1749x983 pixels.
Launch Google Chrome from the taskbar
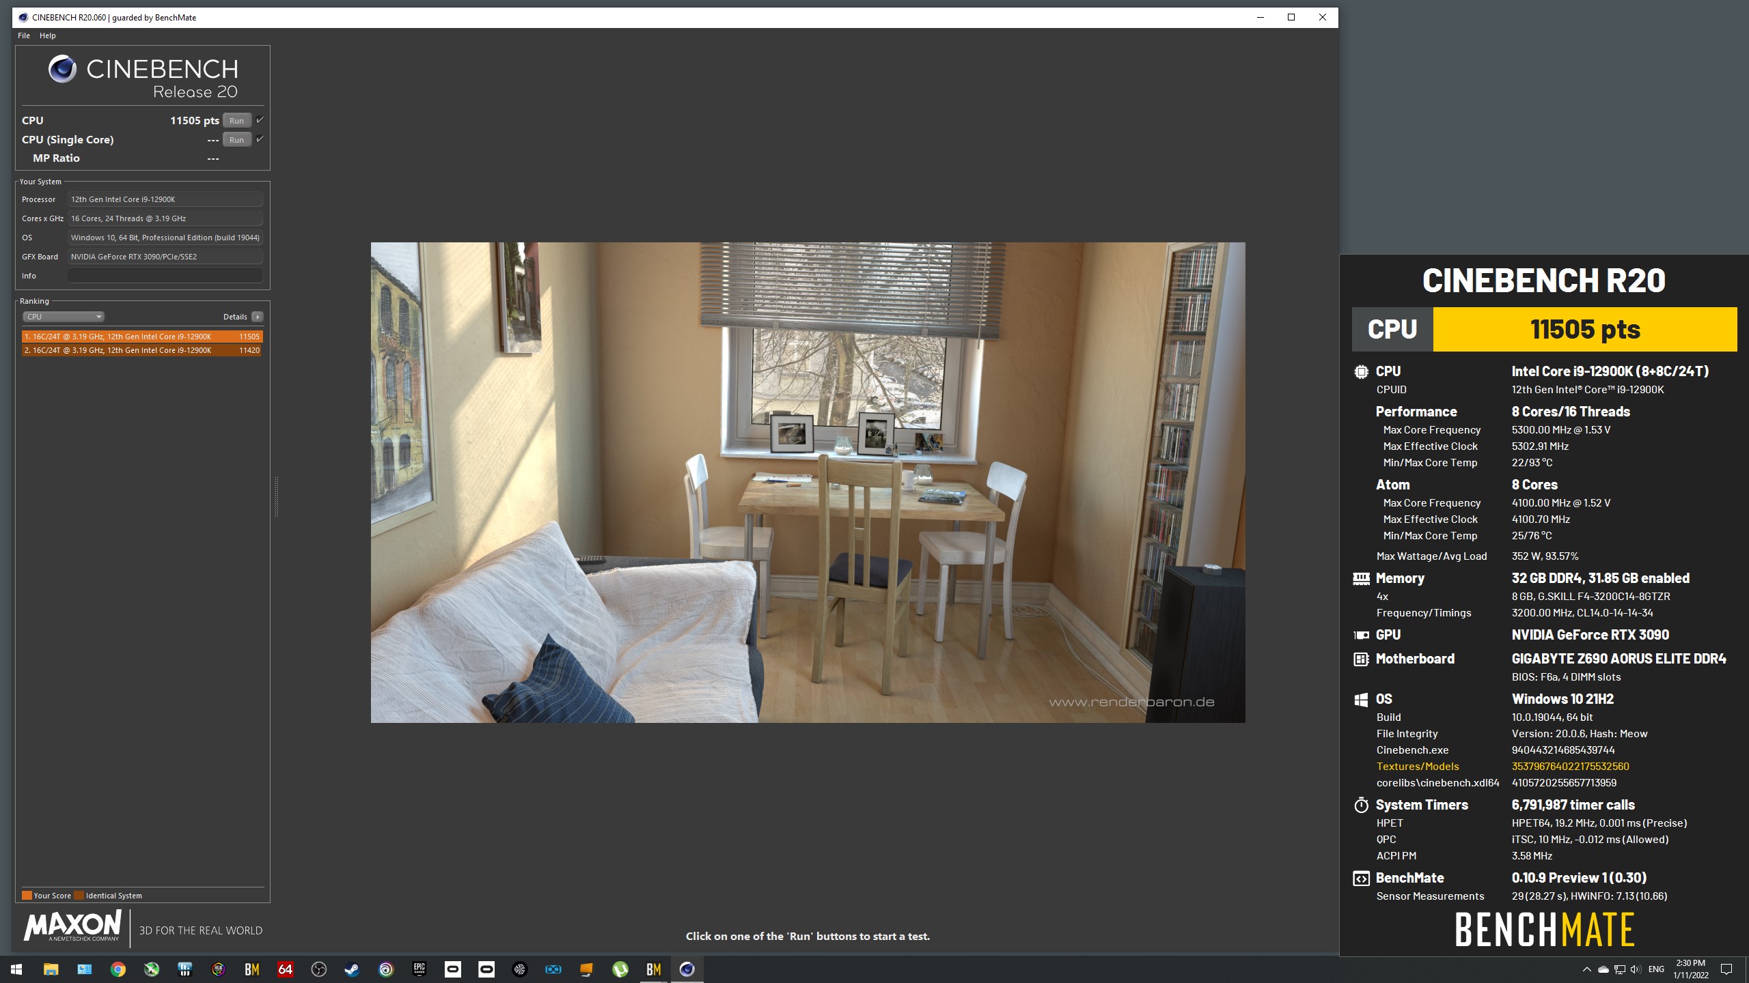point(118,969)
